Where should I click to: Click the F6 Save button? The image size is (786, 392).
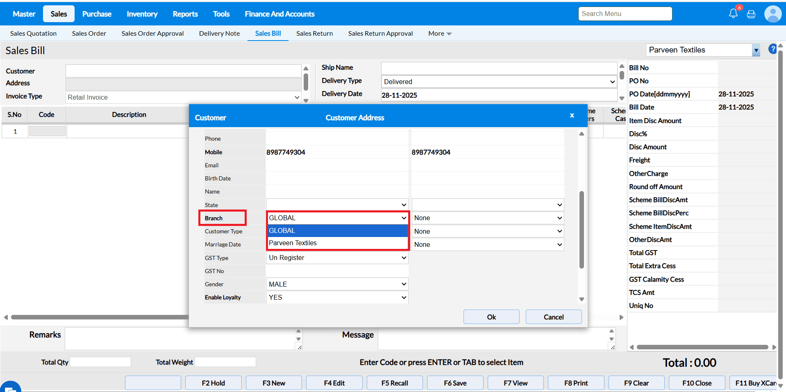tap(455, 383)
